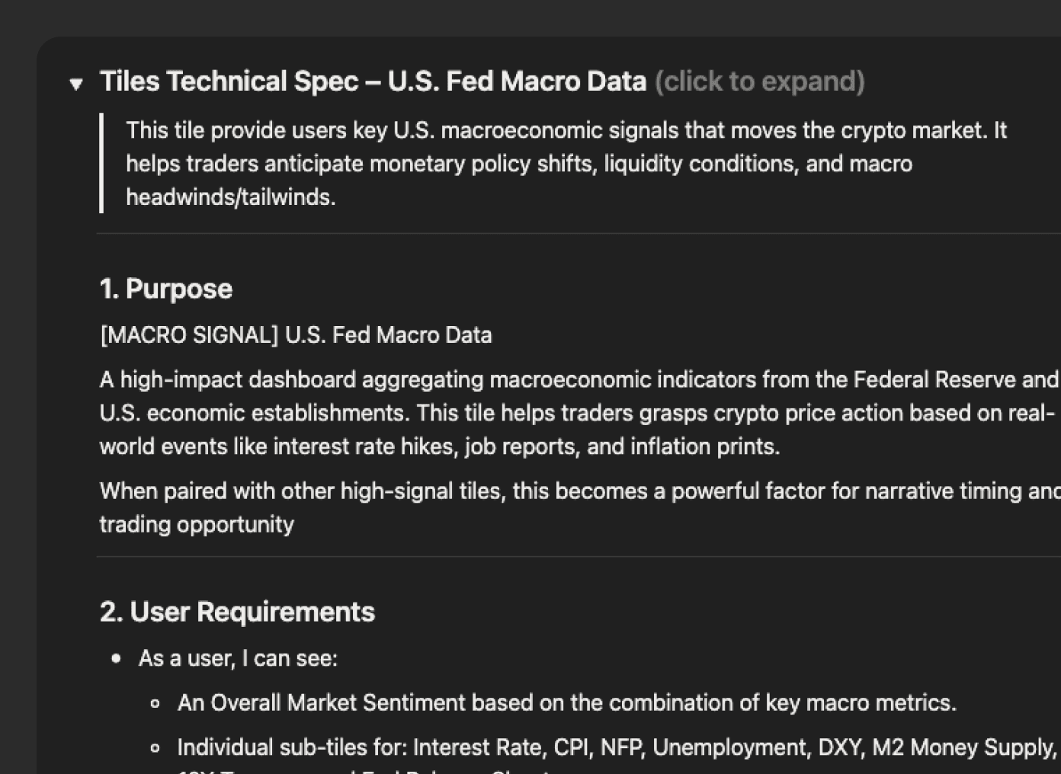Viewport: 1061px width, 774px height.
Task: Select the "2. User Requirements" heading
Action: click(x=237, y=612)
